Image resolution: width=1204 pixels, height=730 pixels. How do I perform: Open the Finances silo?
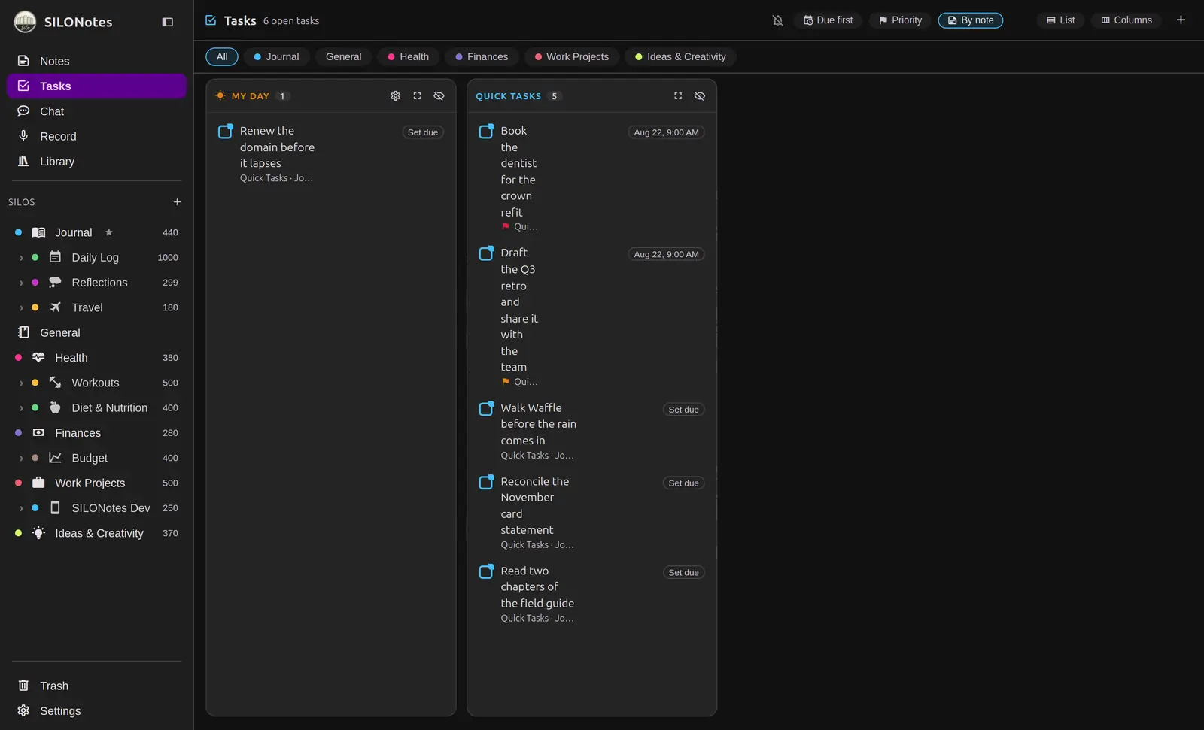click(96, 433)
